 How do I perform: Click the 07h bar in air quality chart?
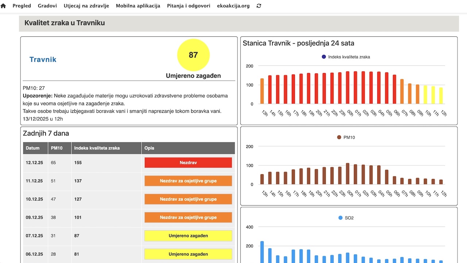click(402, 91)
